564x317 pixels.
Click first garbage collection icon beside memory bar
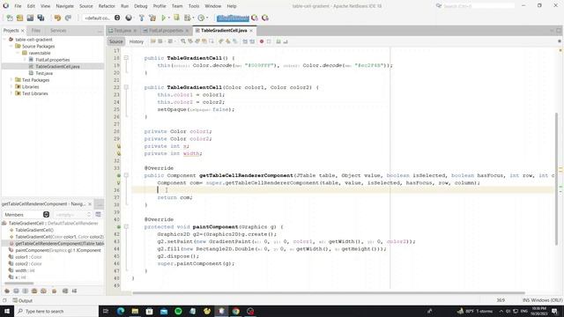(x=255, y=18)
